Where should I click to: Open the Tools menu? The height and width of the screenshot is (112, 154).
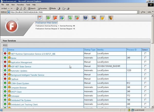[28, 5]
